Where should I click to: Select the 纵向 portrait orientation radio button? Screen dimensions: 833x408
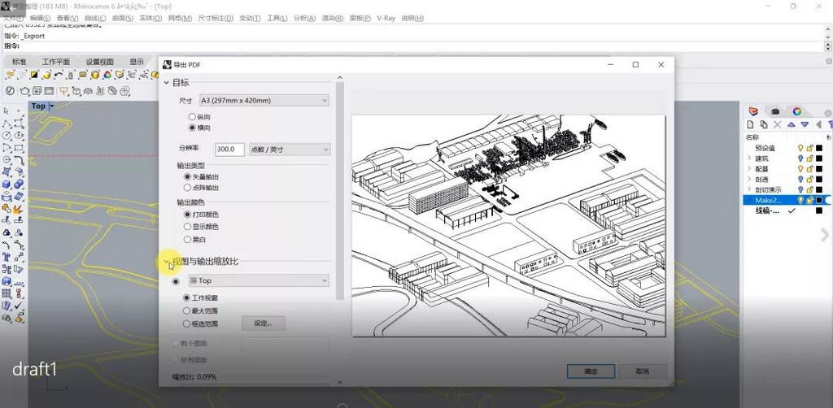(x=193, y=117)
